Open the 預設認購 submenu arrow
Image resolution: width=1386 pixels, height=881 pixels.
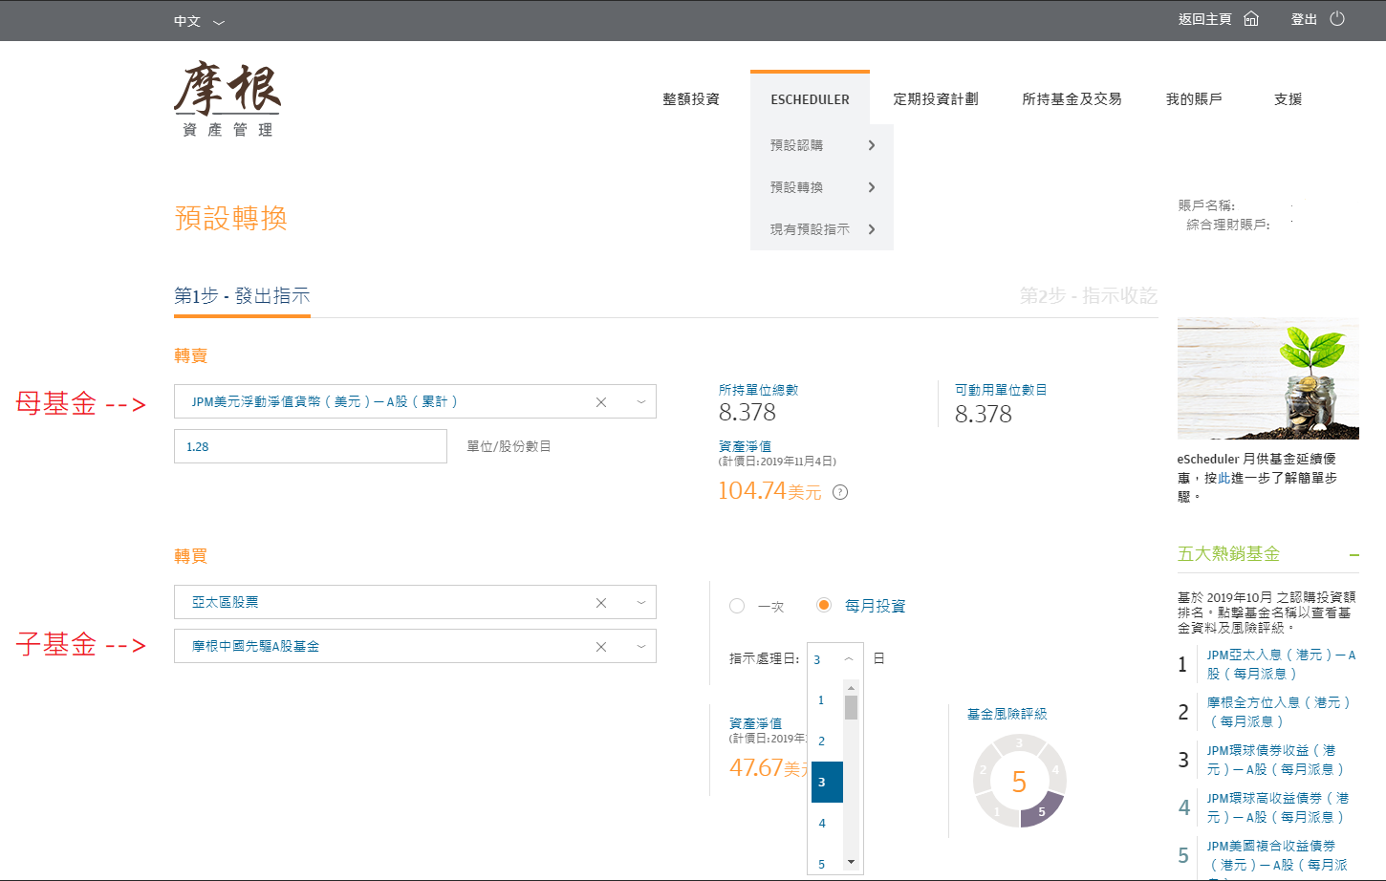click(x=872, y=145)
